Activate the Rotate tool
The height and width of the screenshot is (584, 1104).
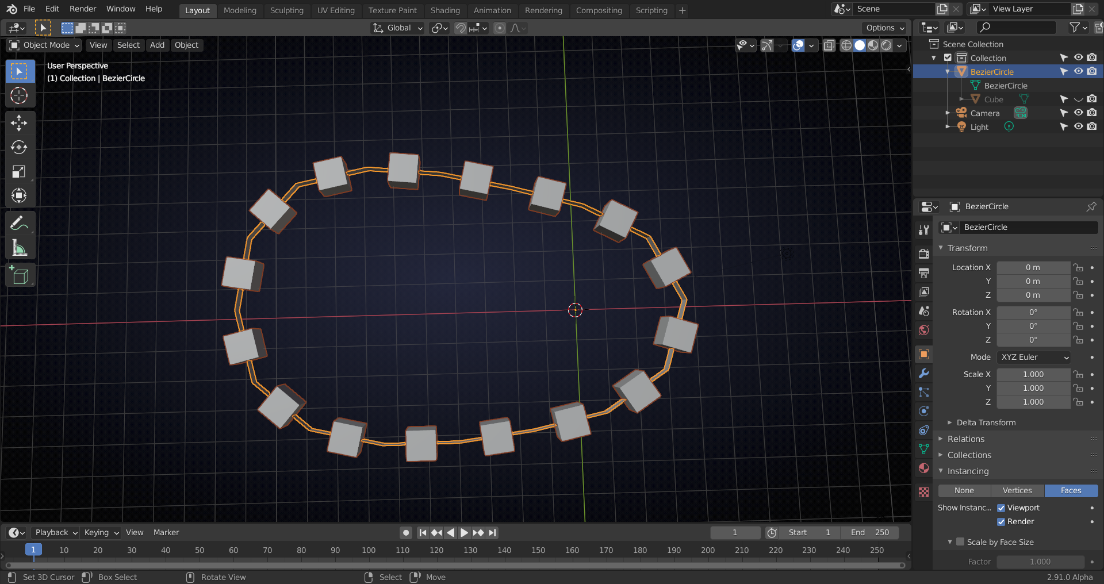[19, 148]
